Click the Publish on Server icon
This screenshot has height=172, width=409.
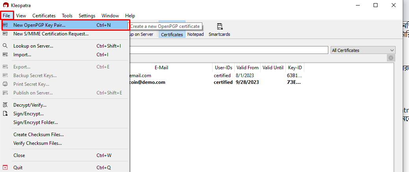pyautogui.click(x=5, y=92)
